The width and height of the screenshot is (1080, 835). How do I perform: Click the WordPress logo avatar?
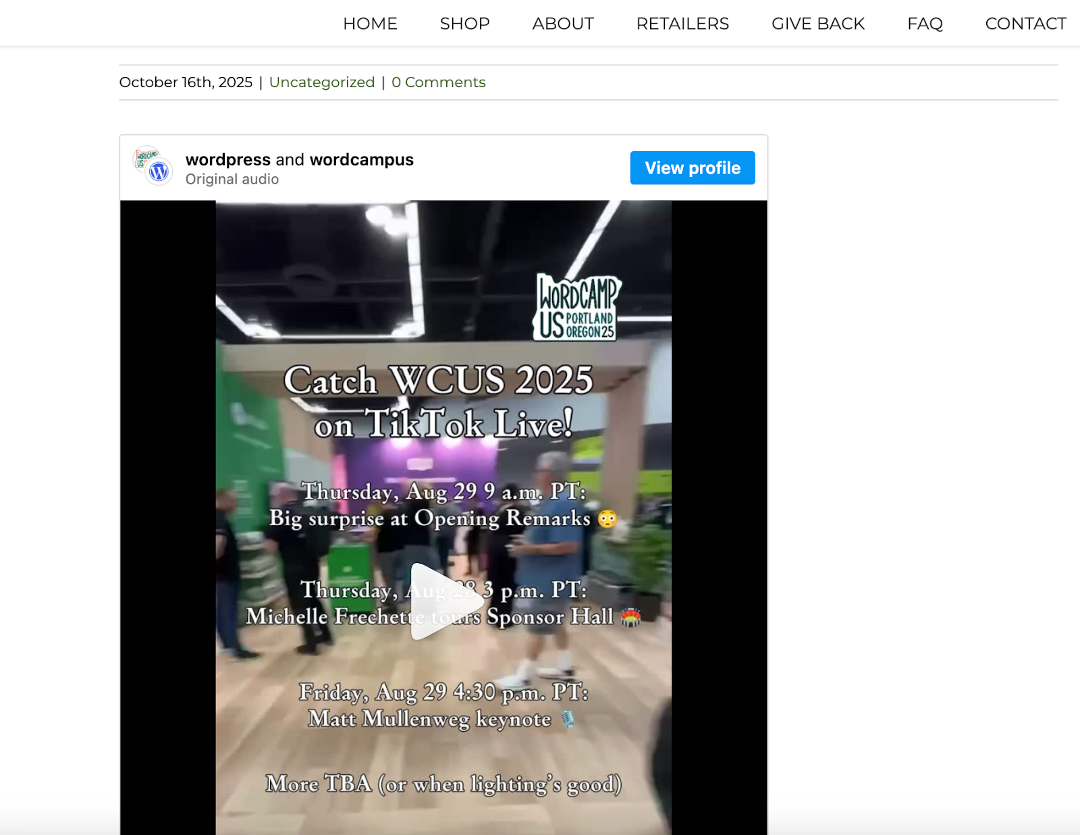(160, 173)
